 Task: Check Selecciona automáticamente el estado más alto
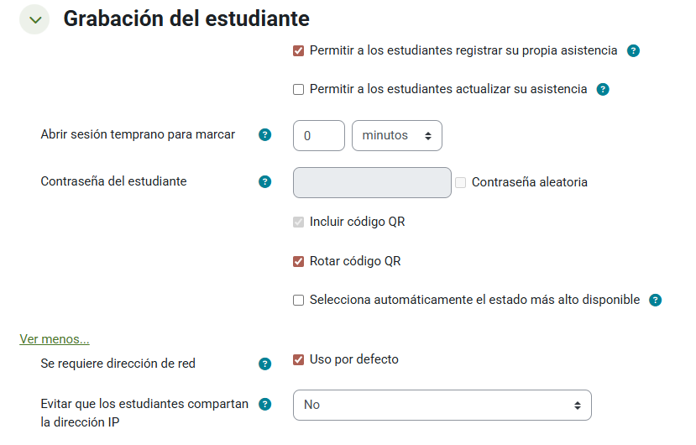(x=298, y=301)
